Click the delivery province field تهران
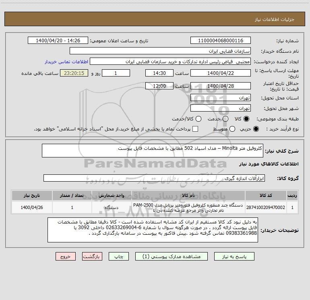The image size is (310, 300). click(x=221, y=97)
